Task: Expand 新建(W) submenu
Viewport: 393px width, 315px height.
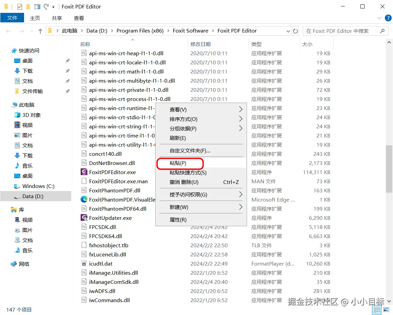Action: (241, 207)
